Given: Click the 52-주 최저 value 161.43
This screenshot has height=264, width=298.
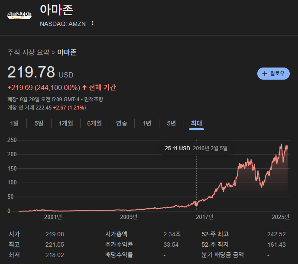Looking at the screenshot, I should pyautogui.click(x=276, y=245).
